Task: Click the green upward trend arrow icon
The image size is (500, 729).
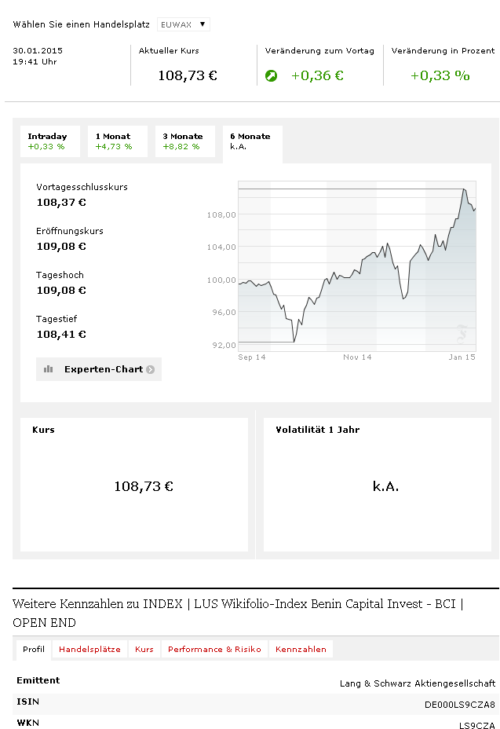Action: pos(272,76)
